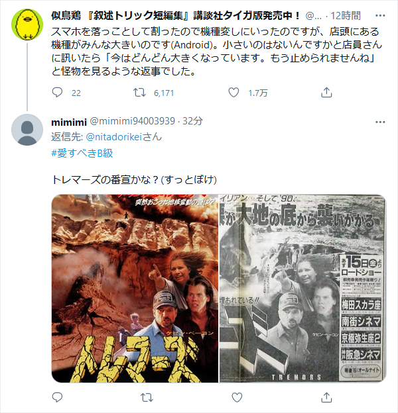
Task: View the color Tremors poster image
Action: [x=135, y=289]
